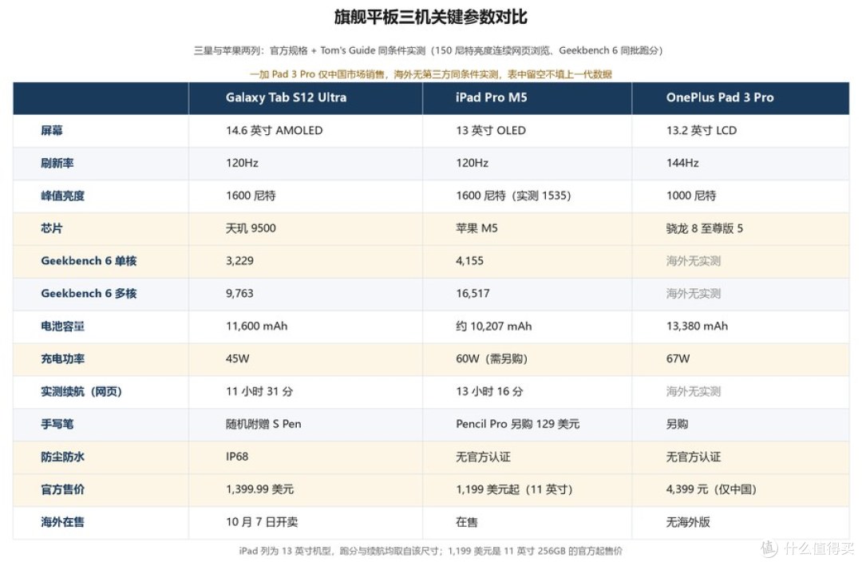Select the 9,763 multi-core score
Image resolution: width=862 pixels, height=566 pixels.
click(239, 294)
